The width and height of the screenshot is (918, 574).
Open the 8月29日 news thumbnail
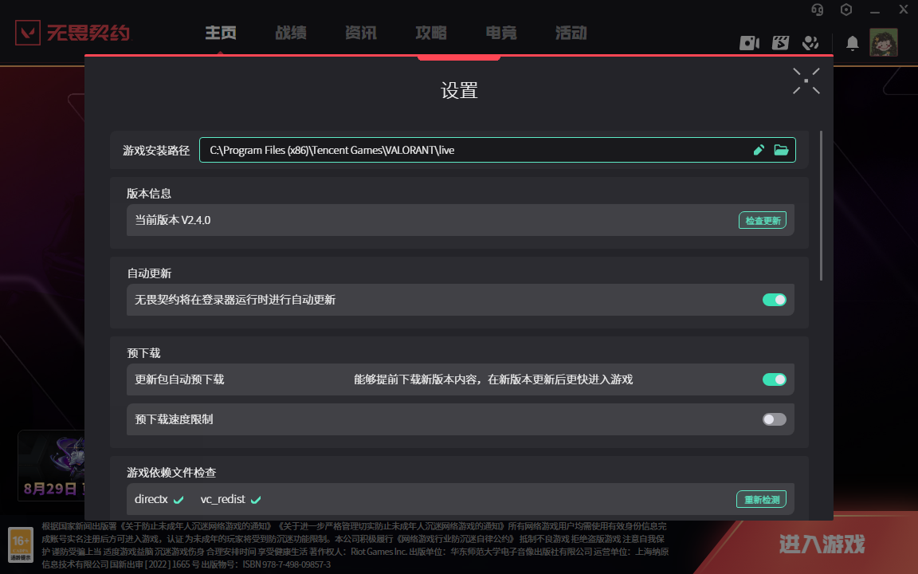pos(52,466)
